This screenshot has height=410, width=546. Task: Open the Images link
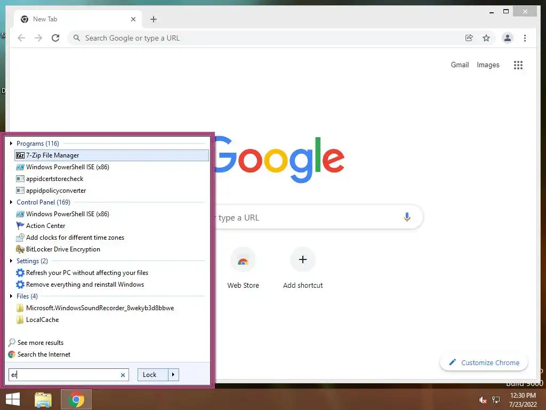click(x=488, y=65)
